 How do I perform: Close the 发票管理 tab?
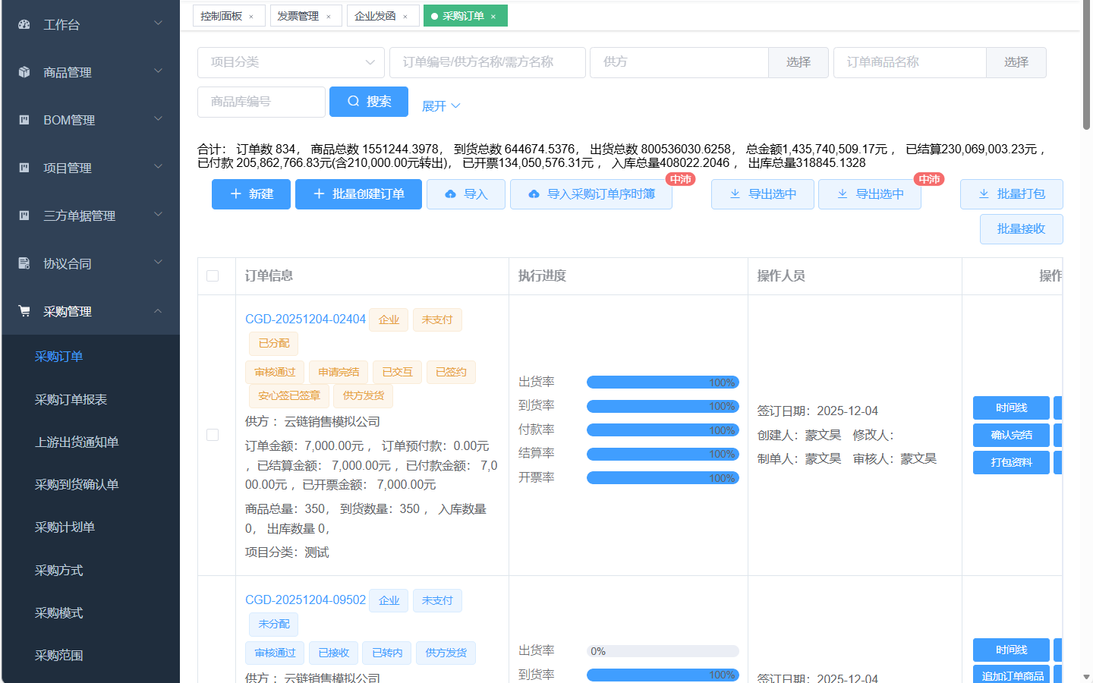pos(329,17)
